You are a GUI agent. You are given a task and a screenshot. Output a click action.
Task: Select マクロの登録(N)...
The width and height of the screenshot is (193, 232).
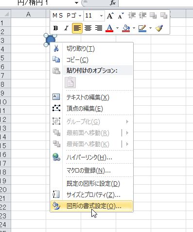pos(92,171)
